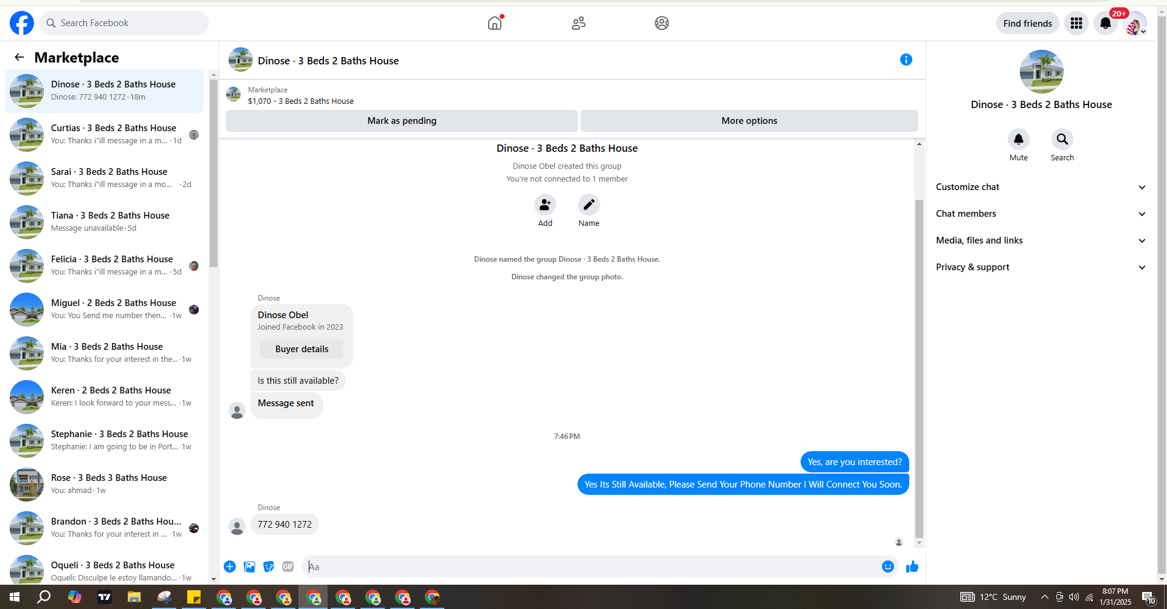Expand the Privacy & support section

(1041, 267)
